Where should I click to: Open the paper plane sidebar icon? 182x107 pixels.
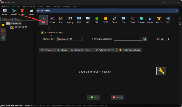pos(3,38)
